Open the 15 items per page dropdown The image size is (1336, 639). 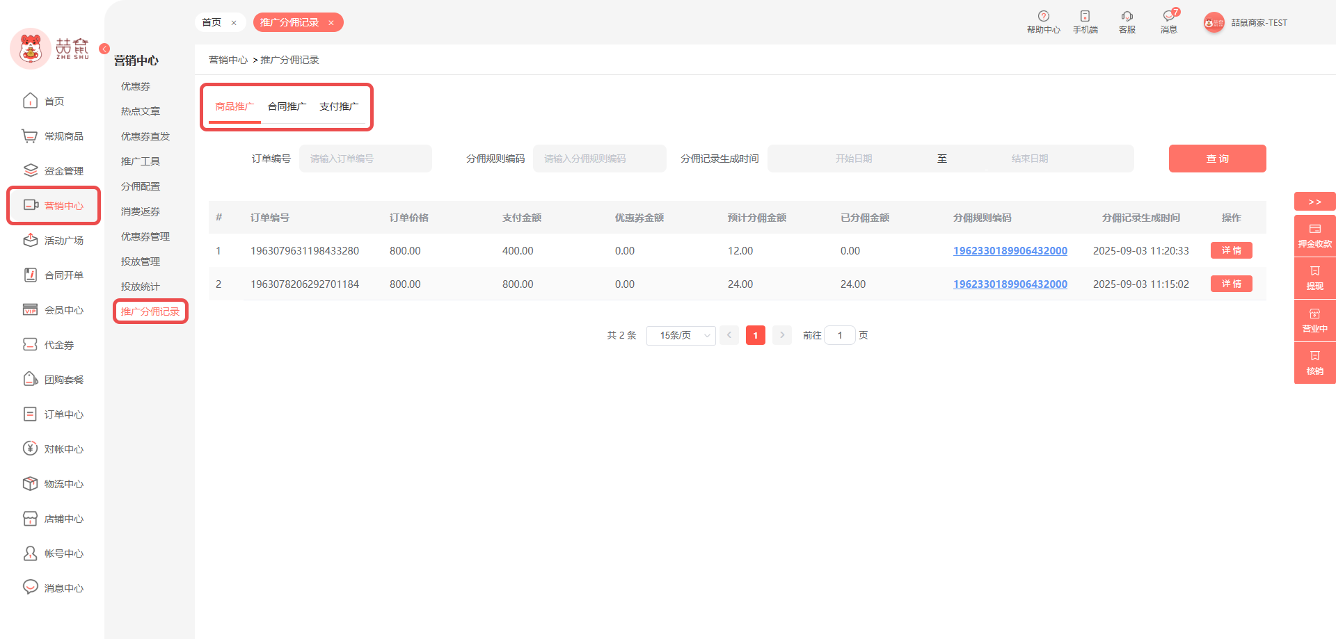[x=681, y=336]
